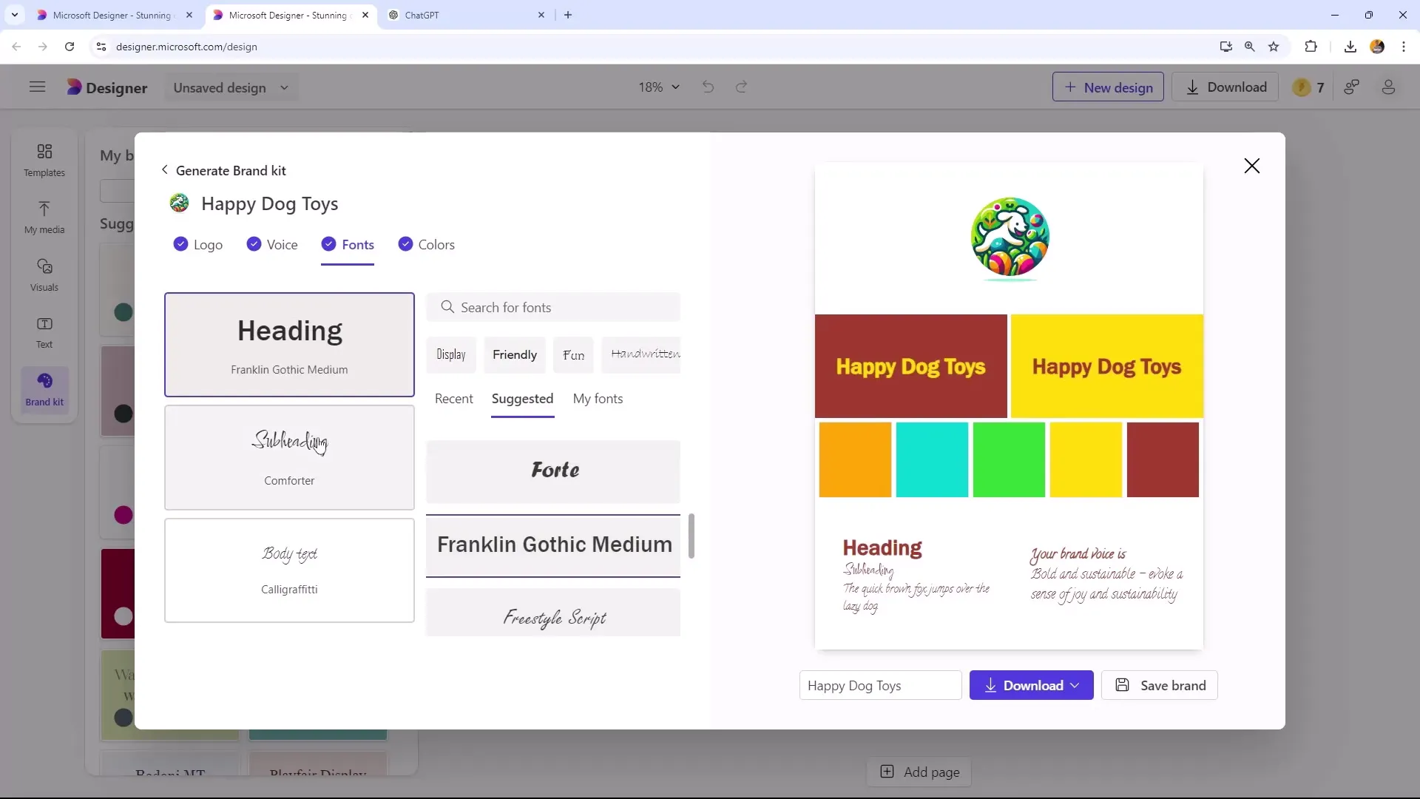Expand the brand kit Download options arrow
1420x799 pixels.
point(1075,685)
